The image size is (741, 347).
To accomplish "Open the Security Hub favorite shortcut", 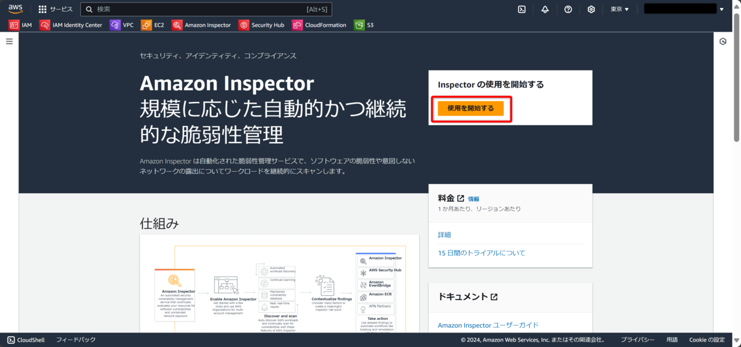I will [261, 25].
